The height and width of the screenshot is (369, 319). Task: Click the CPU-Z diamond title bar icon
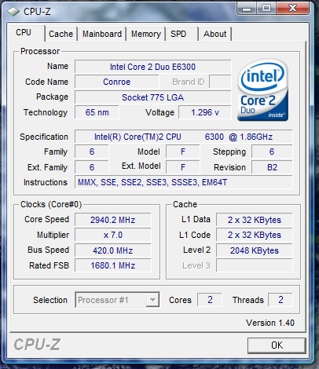click(13, 12)
